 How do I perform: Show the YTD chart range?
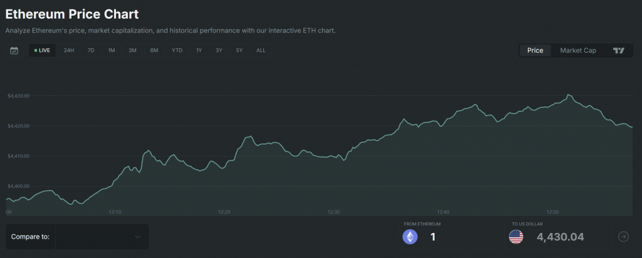pos(177,51)
